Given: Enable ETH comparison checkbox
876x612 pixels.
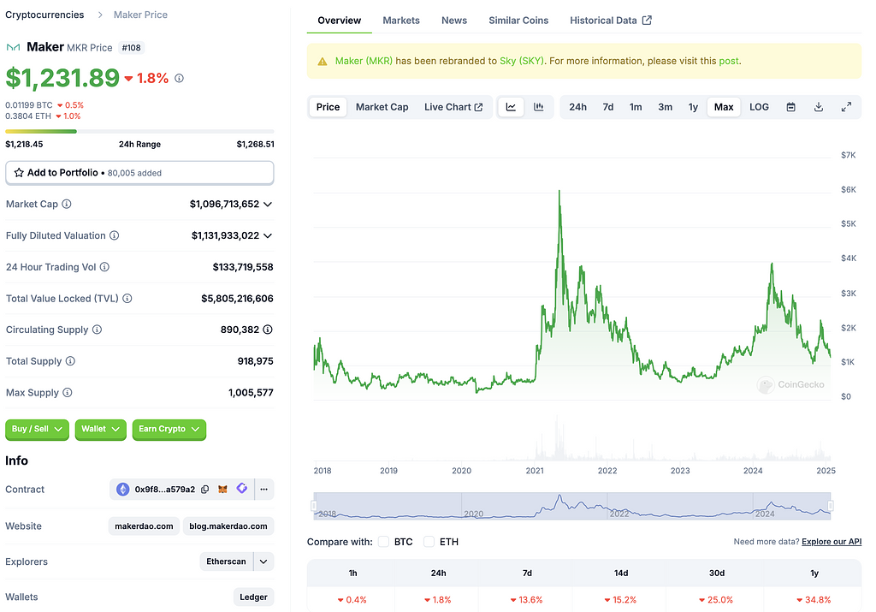Looking at the screenshot, I should click(x=429, y=542).
